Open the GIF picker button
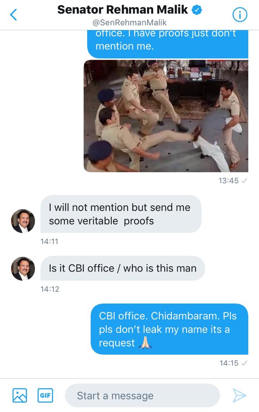 [45, 395]
